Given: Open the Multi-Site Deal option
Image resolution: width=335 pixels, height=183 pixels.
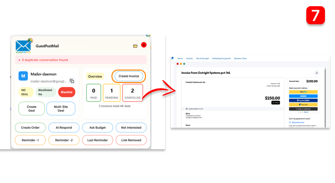Looking at the screenshot, I should [61, 109].
